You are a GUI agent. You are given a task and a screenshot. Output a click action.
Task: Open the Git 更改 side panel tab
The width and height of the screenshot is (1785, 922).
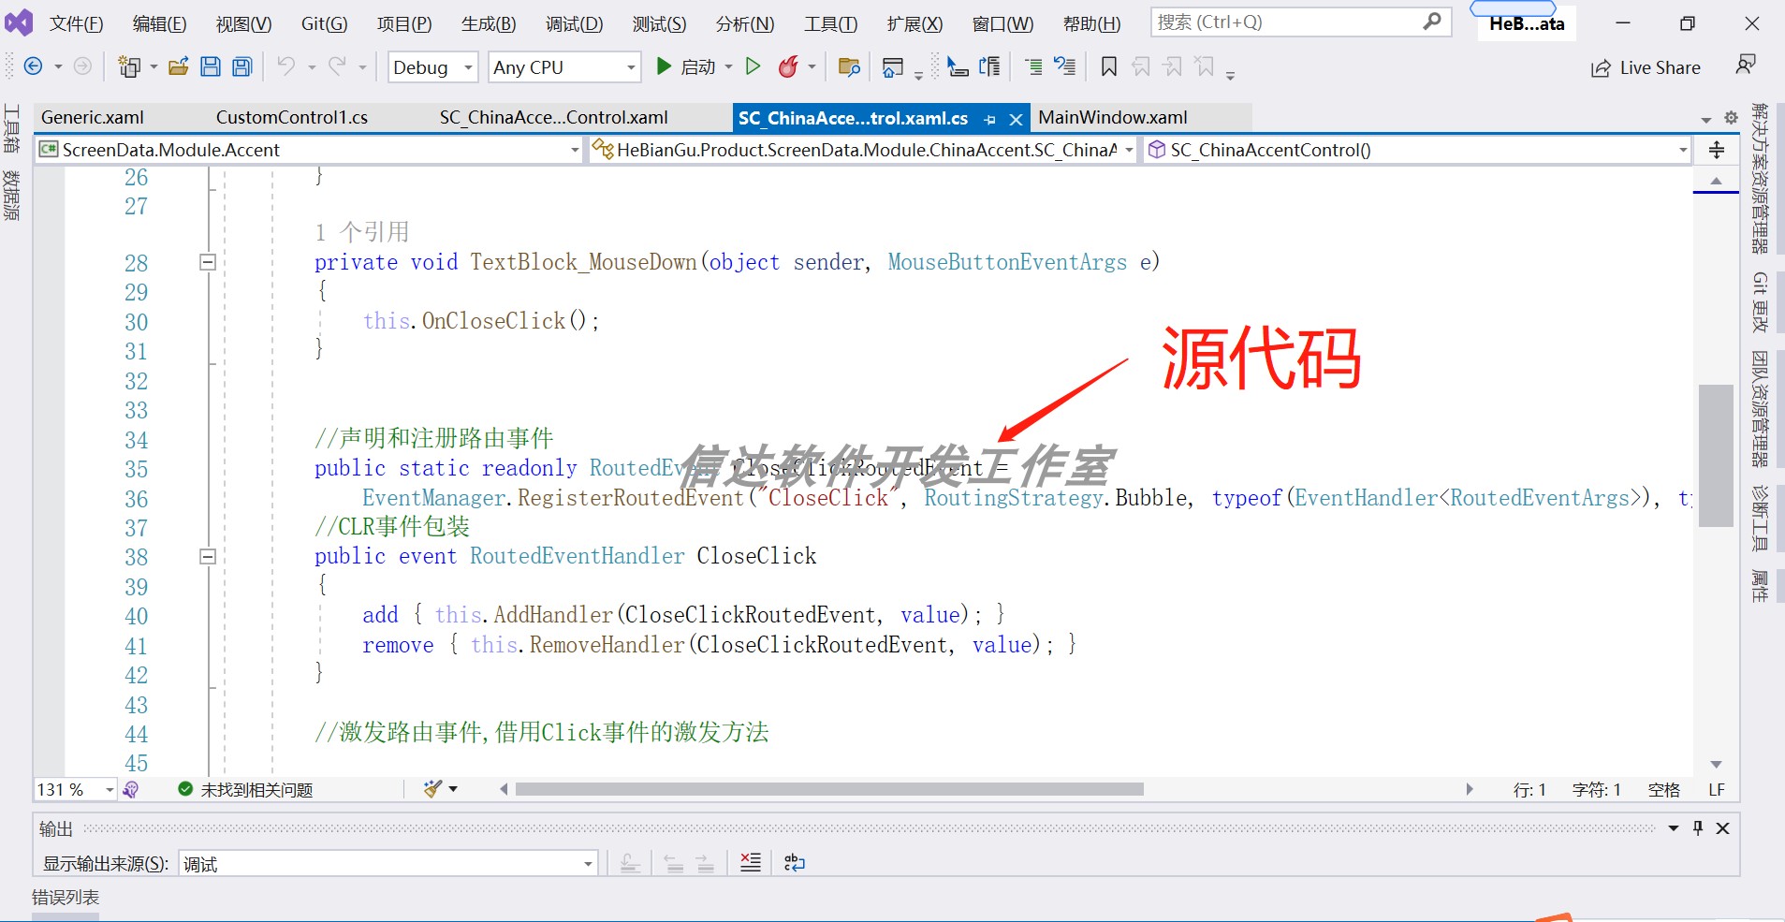tap(1760, 302)
